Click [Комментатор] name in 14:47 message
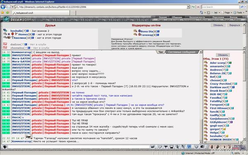The width and height of the screenshot is (248, 155). [x=21, y=141]
